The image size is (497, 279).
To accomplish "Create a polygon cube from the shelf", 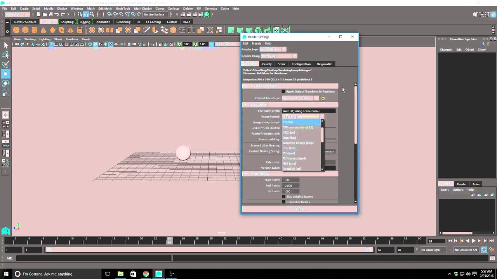I will point(25,30).
